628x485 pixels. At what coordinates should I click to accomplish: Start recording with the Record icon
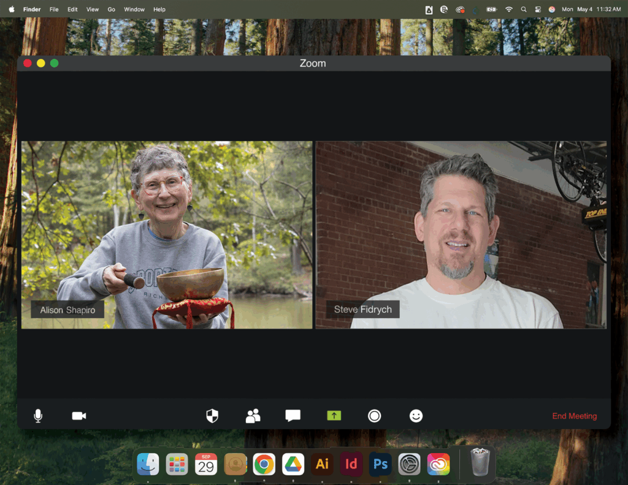point(374,416)
